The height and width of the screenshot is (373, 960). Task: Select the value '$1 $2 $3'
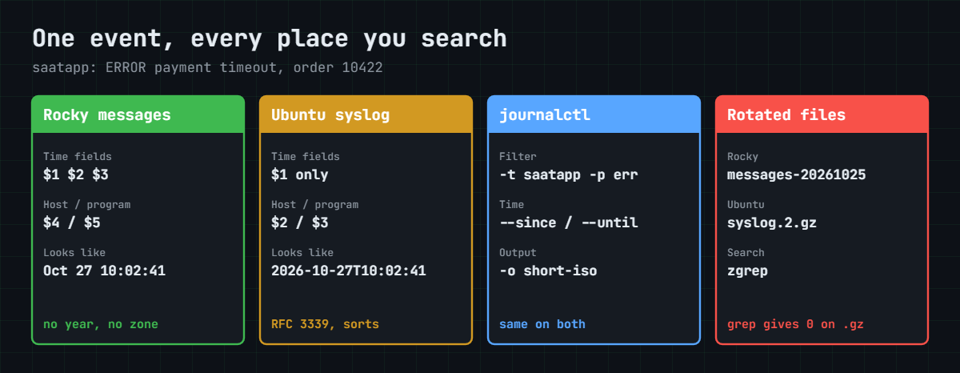click(76, 174)
